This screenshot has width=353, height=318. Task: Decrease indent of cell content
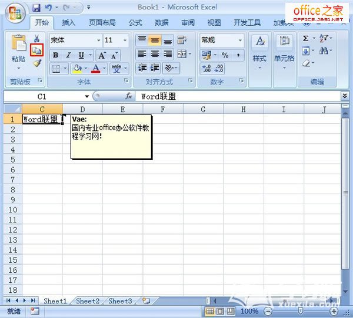coord(142,68)
